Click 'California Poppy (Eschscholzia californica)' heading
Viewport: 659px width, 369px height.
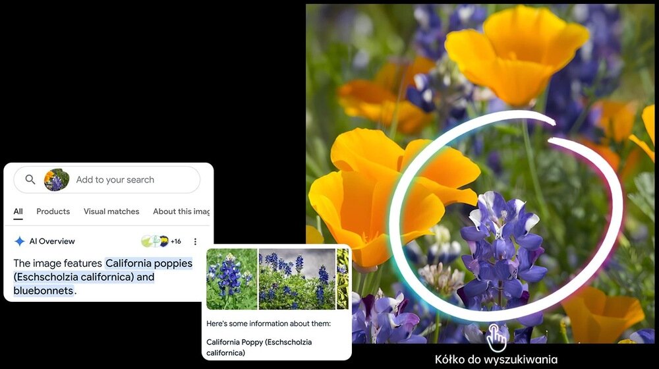click(258, 347)
